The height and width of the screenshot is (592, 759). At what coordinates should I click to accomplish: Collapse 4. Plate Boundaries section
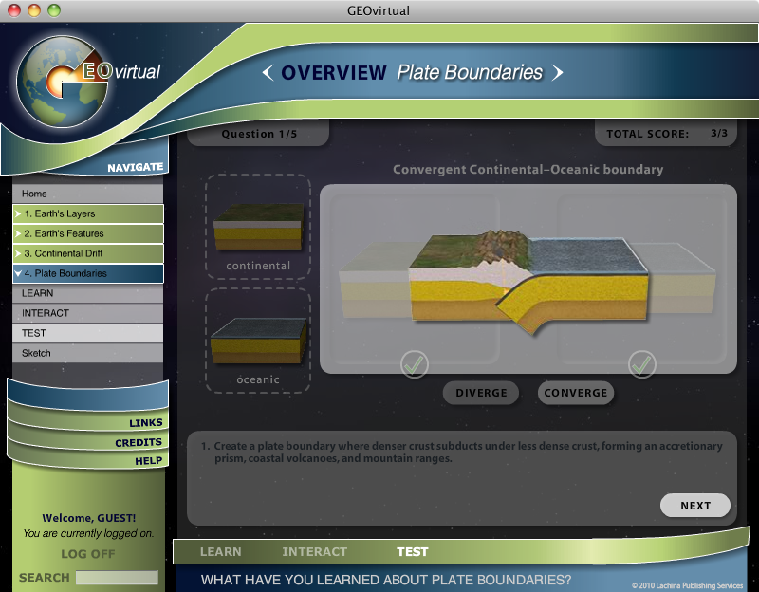[88, 273]
